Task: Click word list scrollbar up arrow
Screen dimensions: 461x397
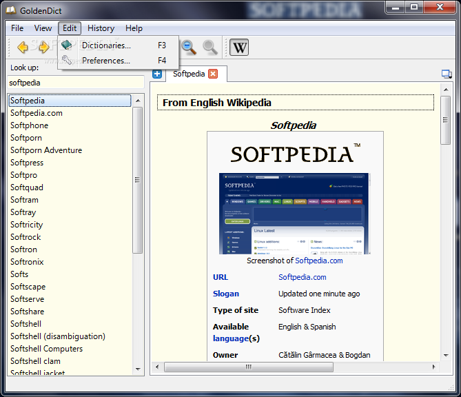Action: click(138, 101)
